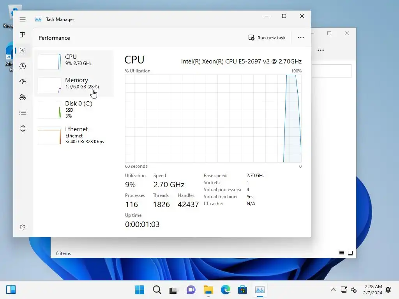Launch the Chat app from taskbar
399x299 pixels.
[x=191, y=290]
